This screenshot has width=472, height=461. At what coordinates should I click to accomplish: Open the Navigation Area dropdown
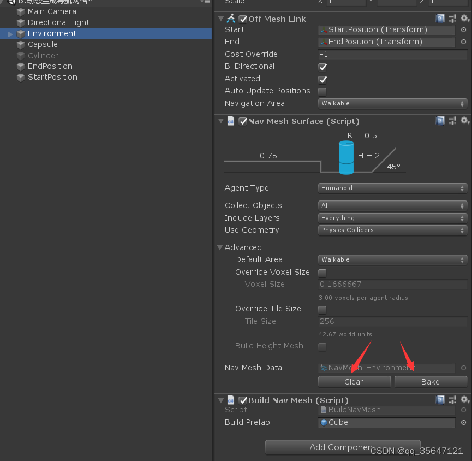pos(392,103)
